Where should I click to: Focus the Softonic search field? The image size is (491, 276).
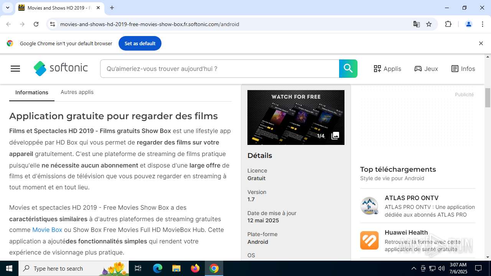220,69
